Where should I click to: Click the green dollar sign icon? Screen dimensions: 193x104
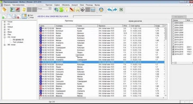[x=61, y=10]
